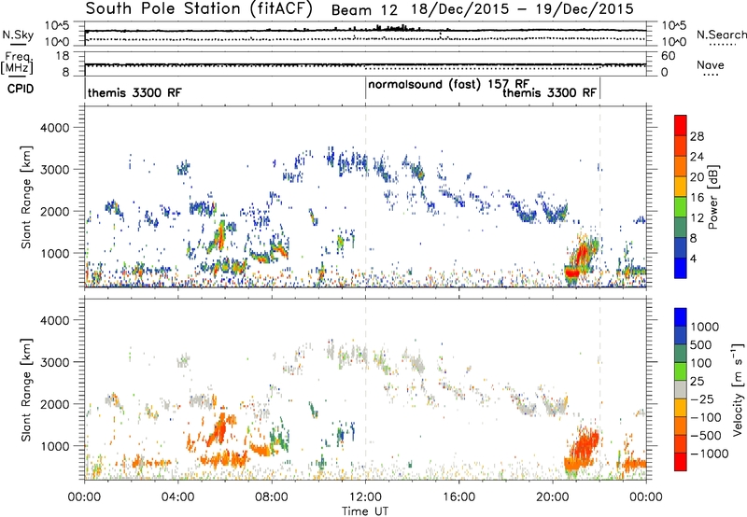
Task: Click the "Nave" legend label
Action: click(711, 64)
